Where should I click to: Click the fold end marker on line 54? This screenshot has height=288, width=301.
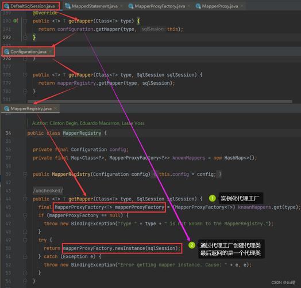(25, 281)
